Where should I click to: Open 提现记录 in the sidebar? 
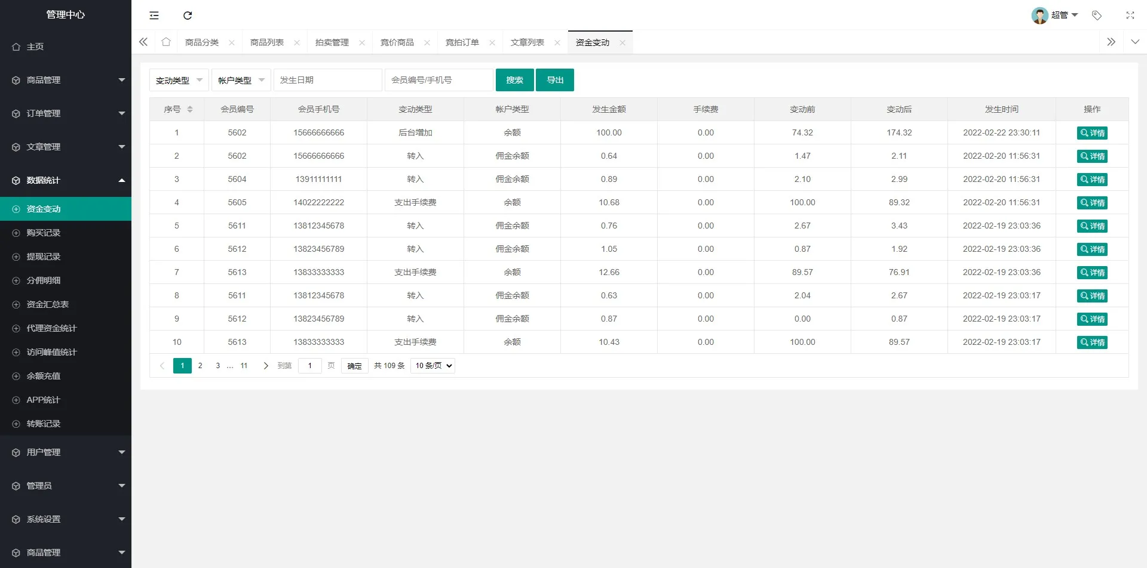(x=44, y=257)
